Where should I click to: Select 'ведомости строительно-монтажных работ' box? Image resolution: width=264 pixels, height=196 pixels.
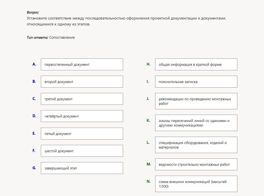196,164
